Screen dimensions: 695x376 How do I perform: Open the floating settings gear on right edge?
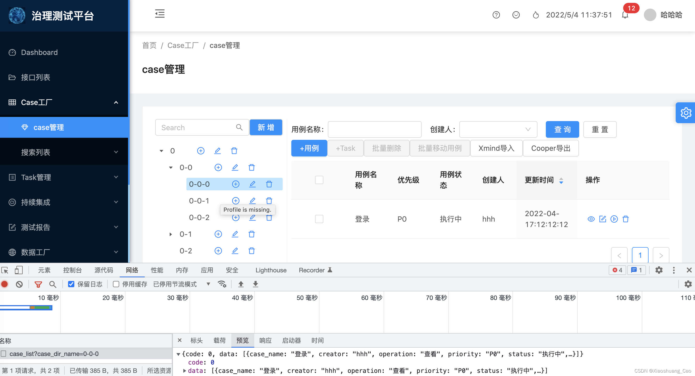click(x=686, y=113)
